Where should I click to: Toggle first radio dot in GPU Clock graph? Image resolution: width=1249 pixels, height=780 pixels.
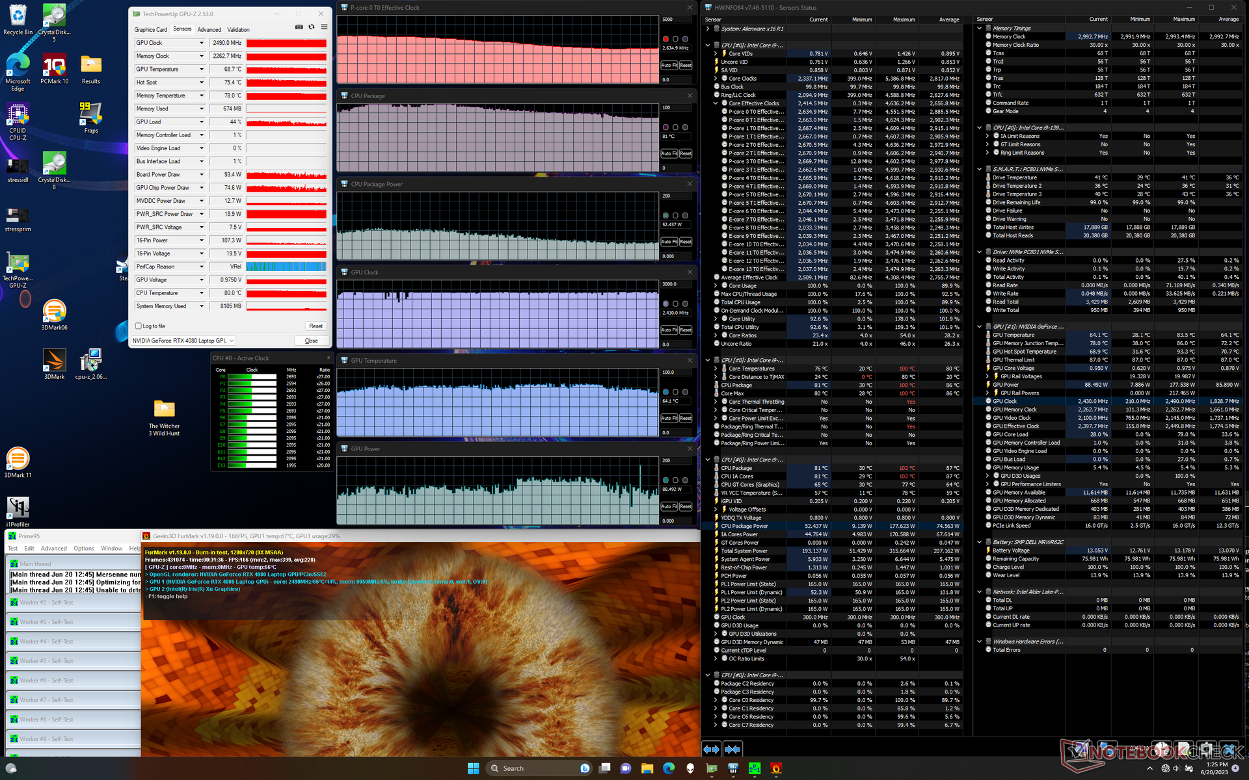point(665,304)
